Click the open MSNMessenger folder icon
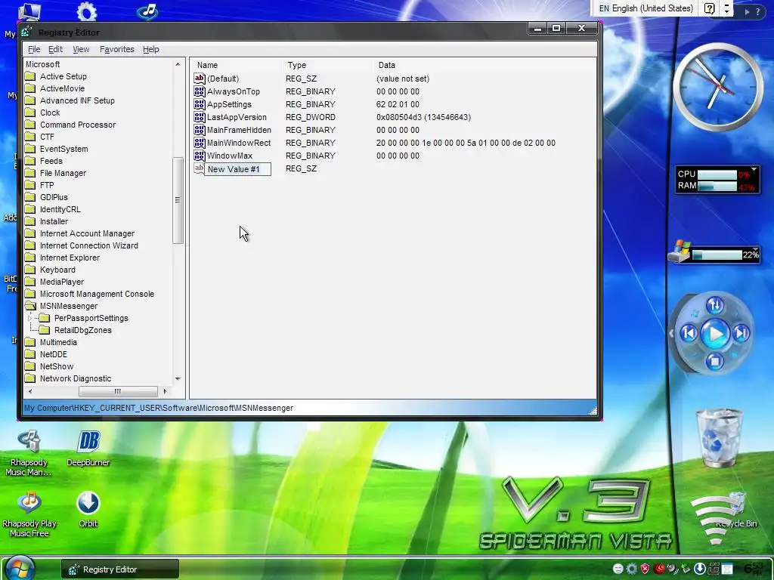Screen dimensions: 774x580 [30, 306]
